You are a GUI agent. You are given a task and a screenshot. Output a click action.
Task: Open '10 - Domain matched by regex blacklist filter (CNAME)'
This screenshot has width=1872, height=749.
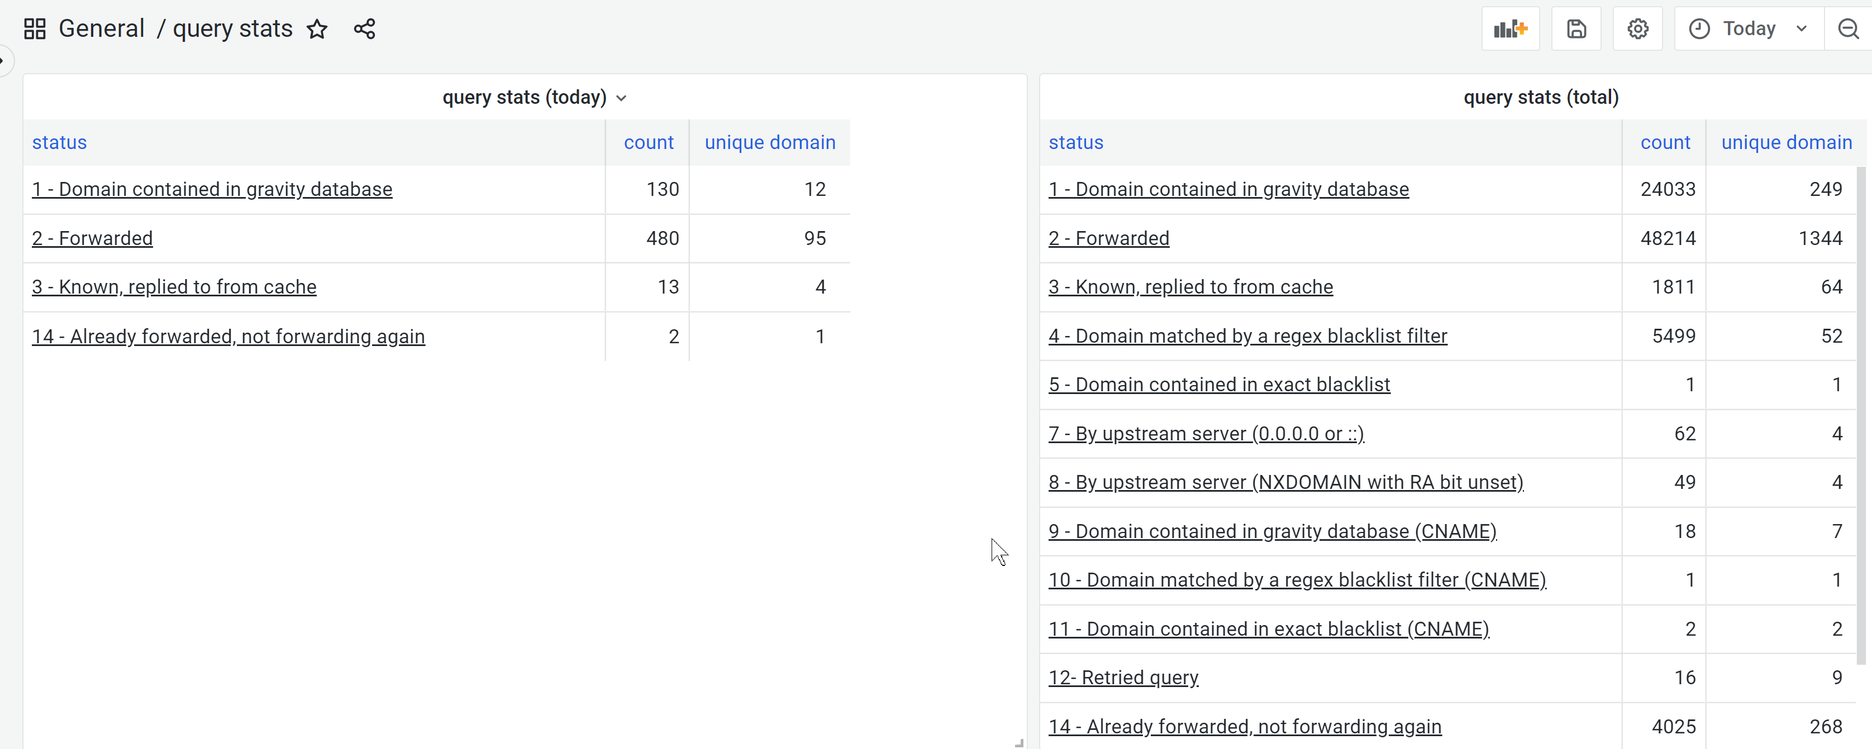(1297, 580)
